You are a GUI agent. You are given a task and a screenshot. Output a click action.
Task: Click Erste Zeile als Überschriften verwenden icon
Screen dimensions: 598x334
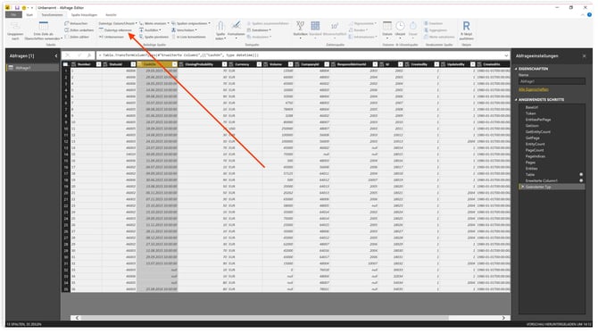[x=43, y=26]
